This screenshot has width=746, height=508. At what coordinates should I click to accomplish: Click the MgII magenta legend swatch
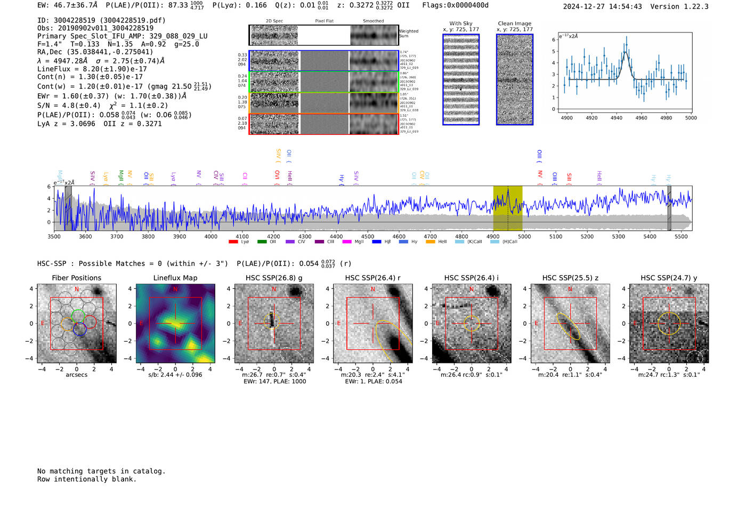347,242
